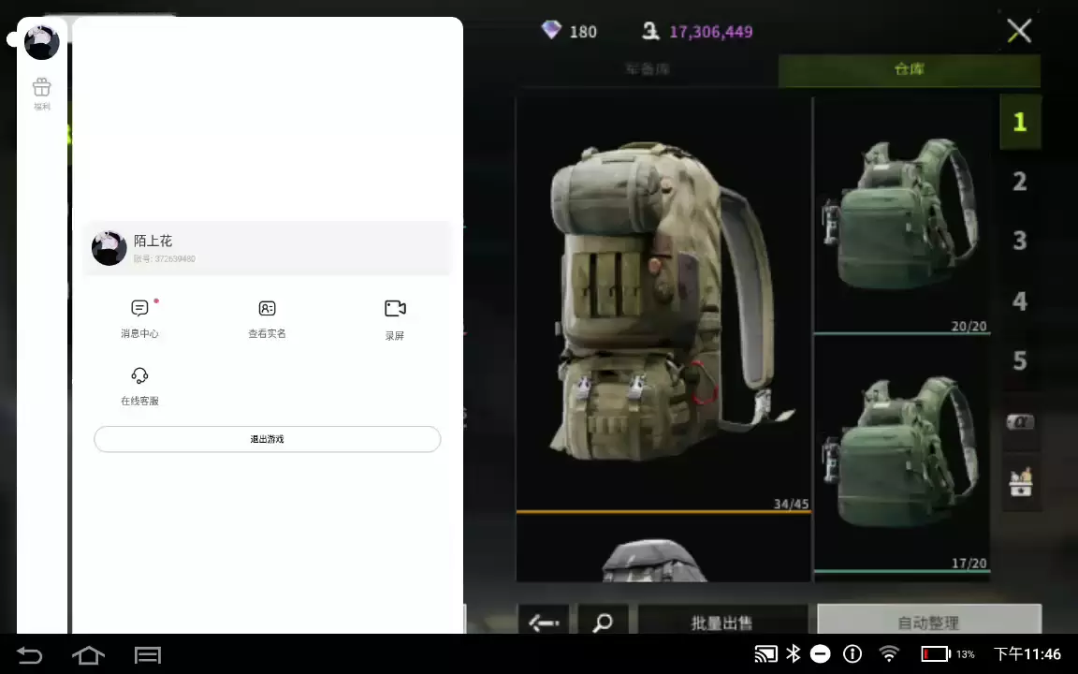
Task: Open the medical supplies category icon
Action: pos(1020,482)
